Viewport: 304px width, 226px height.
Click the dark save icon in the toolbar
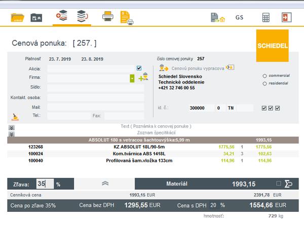[x=36, y=17]
